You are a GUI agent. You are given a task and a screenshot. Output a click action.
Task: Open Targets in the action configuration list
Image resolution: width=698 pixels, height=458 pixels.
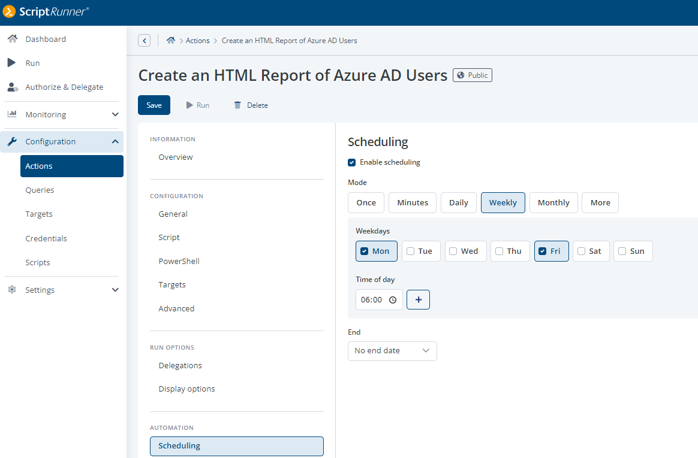172,285
